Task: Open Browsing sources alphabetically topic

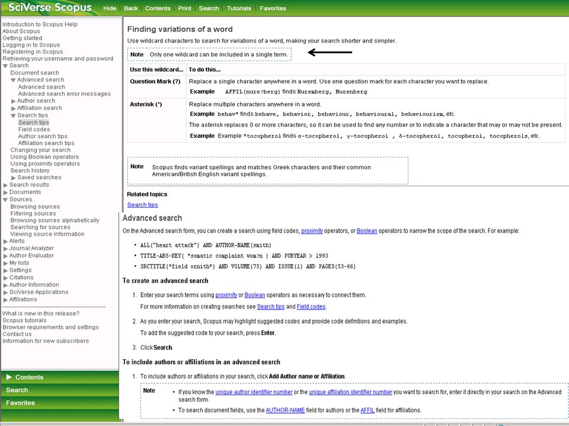Action: pyautogui.click(x=55, y=221)
